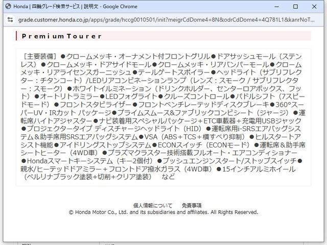Click the ［主要装備］ label
Image resolution: width=327 pixels, height=245 pixels.
pyautogui.click(x=40, y=56)
